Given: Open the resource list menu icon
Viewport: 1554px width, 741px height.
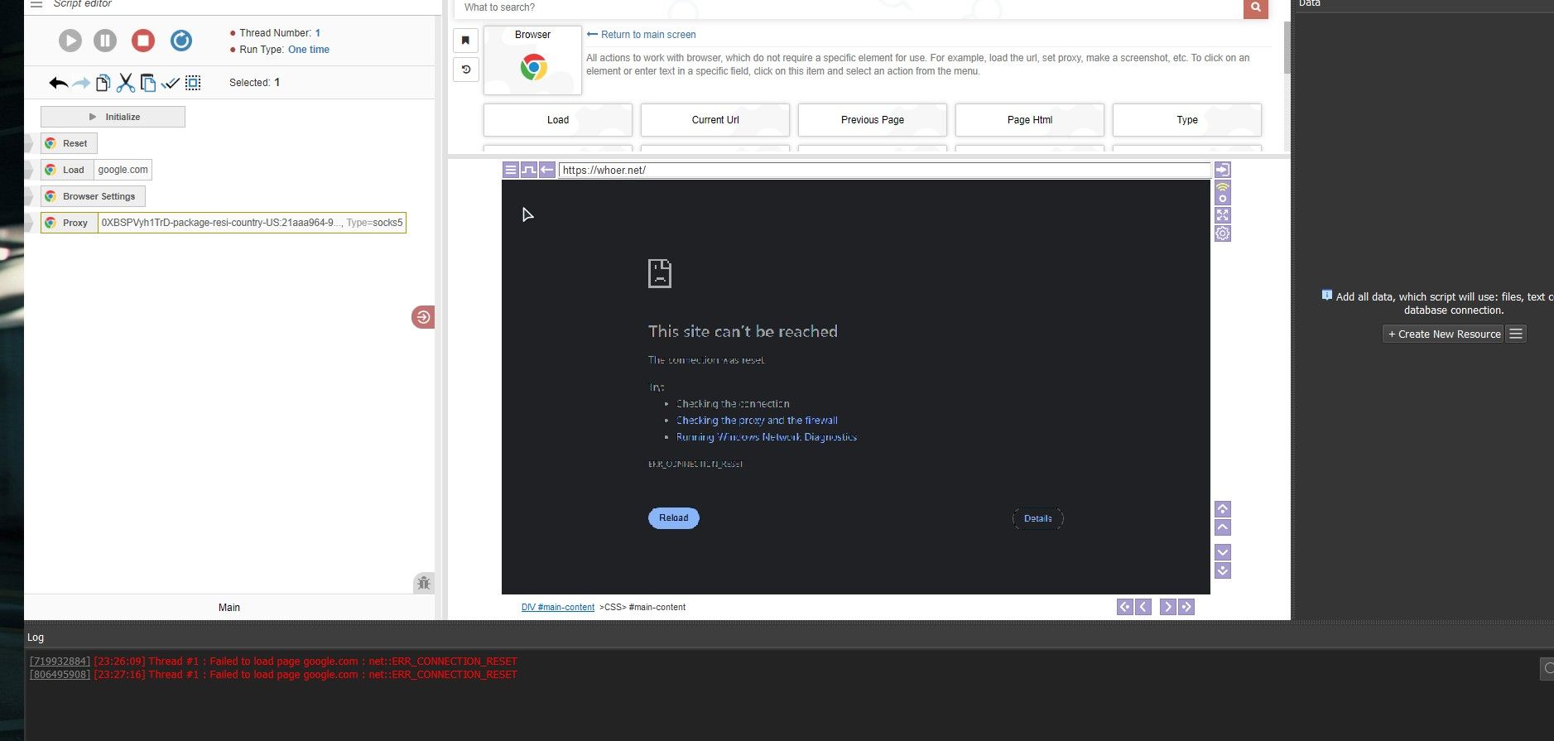Looking at the screenshot, I should (x=1516, y=334).
